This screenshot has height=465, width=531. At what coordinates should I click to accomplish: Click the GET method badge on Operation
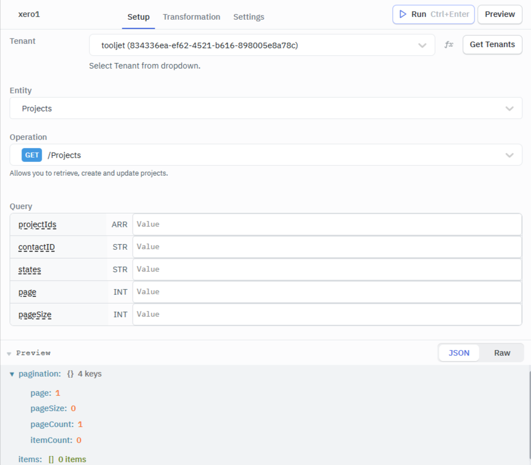point(31,155)
